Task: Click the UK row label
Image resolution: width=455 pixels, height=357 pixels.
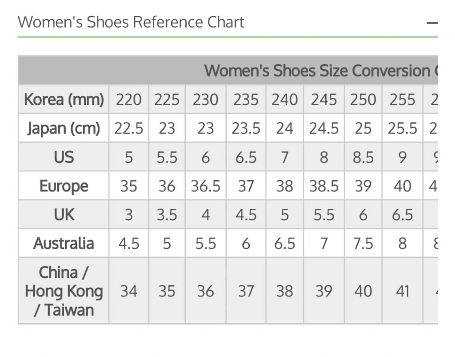Action: click(64, 214)
